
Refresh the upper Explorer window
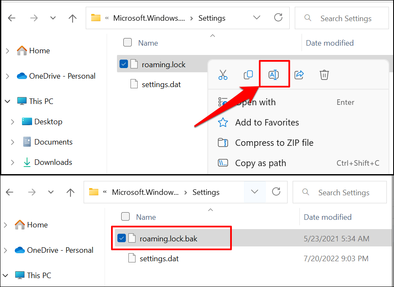point(278,18)
